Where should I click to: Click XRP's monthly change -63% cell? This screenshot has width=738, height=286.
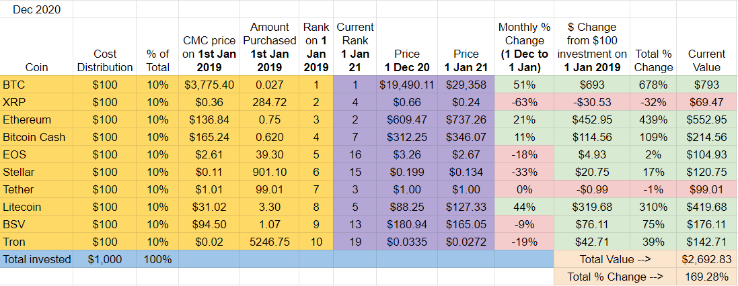pyautogui.click(x=524, y=103)
